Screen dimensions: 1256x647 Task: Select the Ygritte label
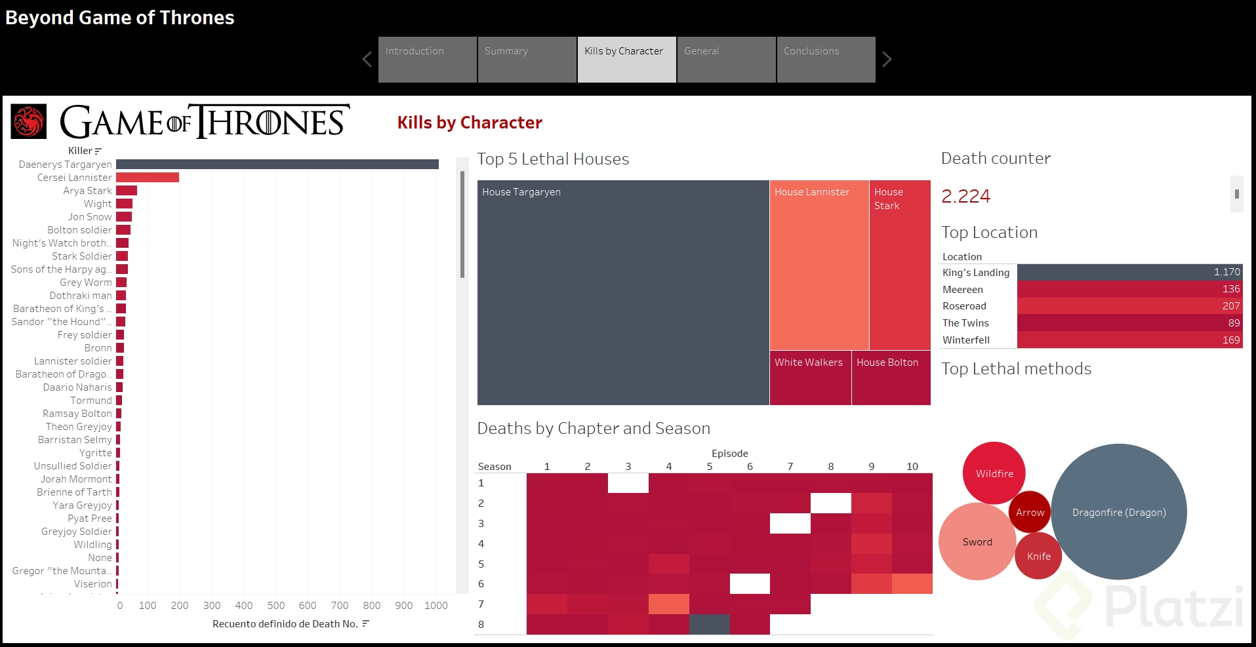(96, 453)
